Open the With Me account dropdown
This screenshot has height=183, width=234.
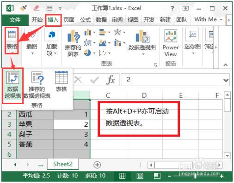point(208,19)
